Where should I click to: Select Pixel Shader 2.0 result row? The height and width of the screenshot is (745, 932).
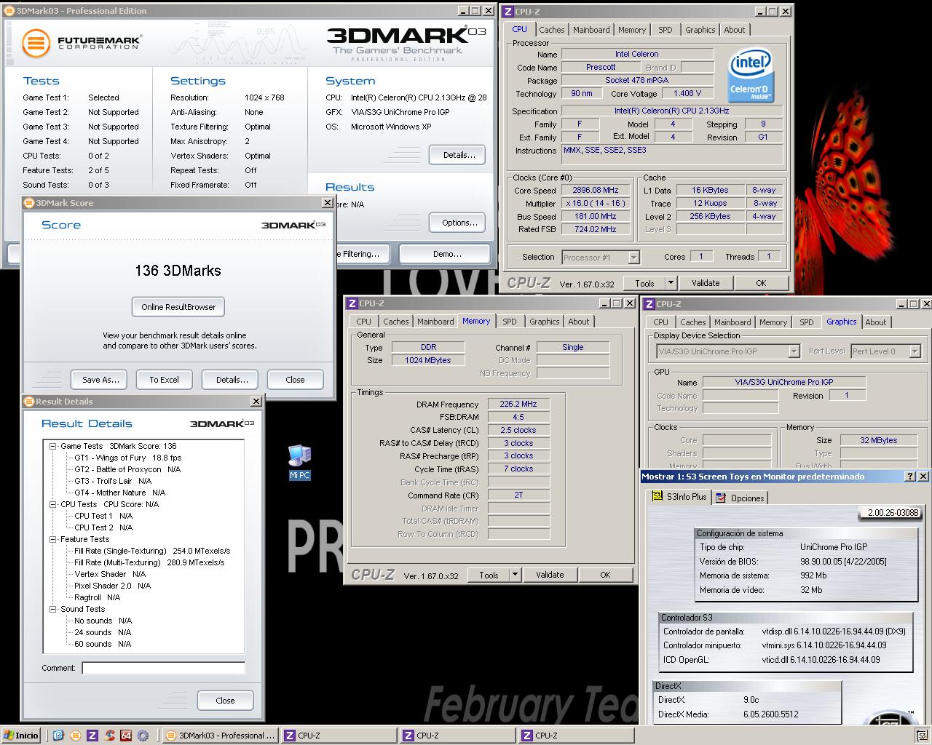(112, 586)
